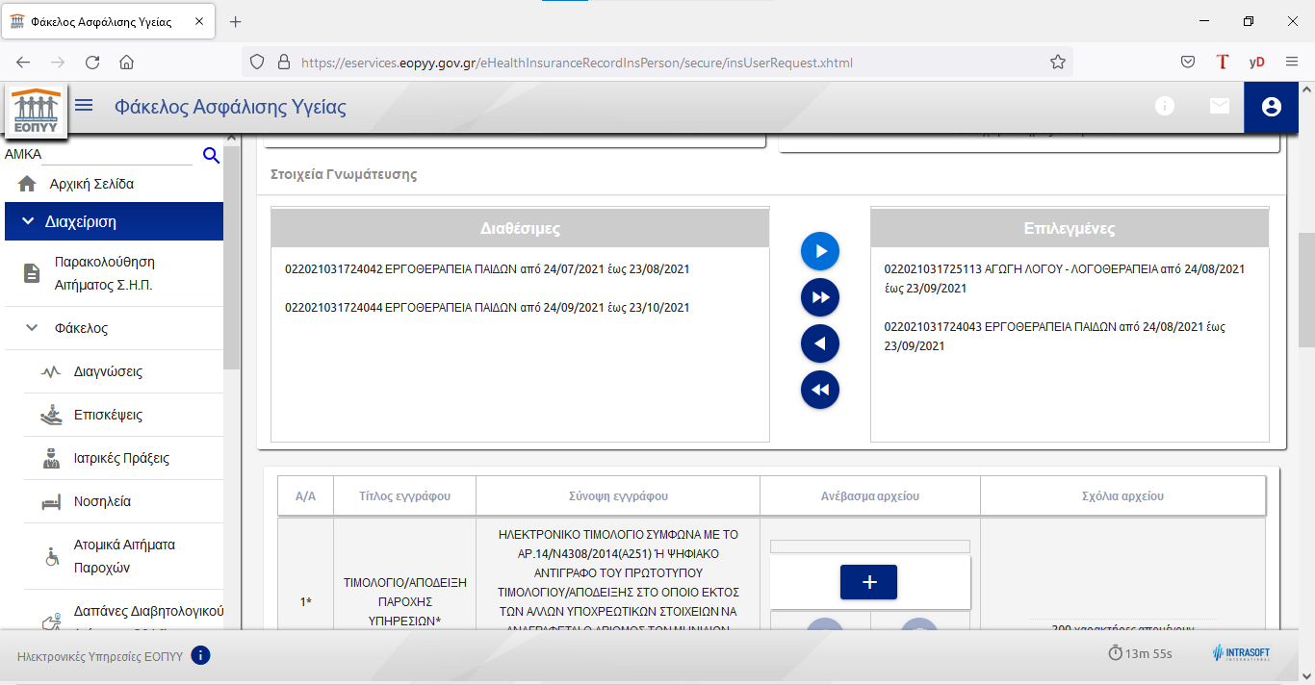
Task: Open the user profile account icon
Action: (x=1271, y=107)
